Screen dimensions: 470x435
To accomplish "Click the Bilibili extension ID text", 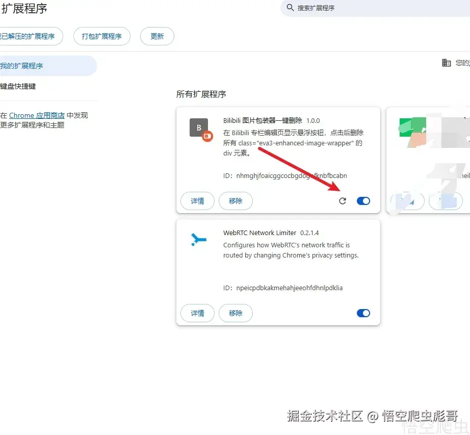I will point(285,175).
